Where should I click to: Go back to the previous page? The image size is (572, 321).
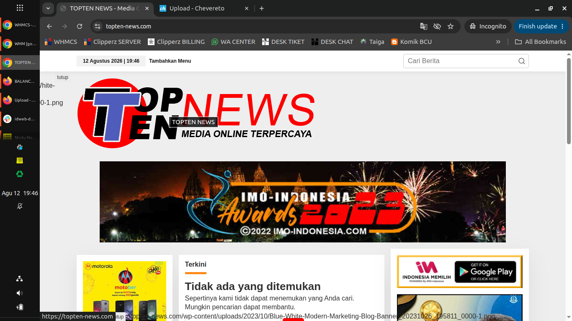click(49, 26)
